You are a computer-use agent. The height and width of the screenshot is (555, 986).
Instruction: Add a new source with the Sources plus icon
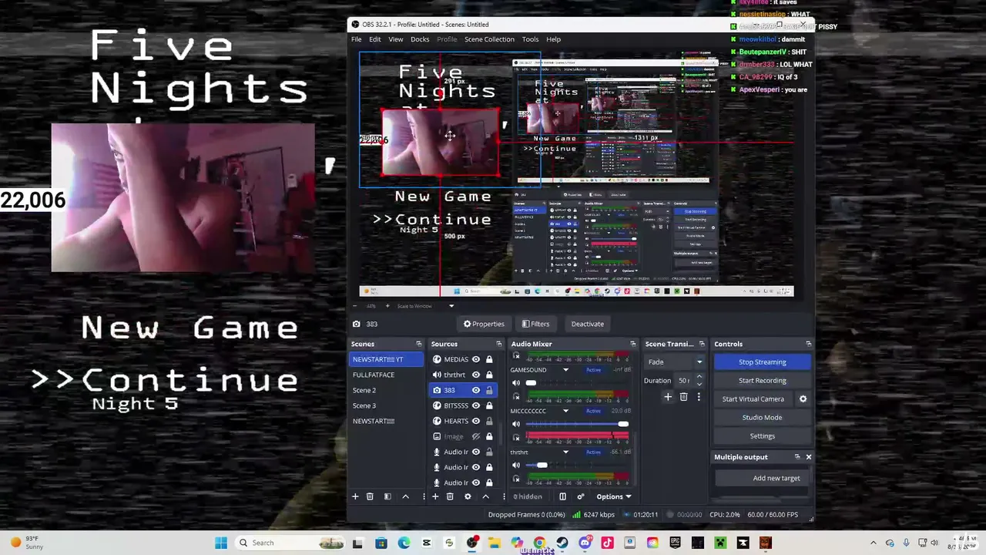(x=435, y=496)
